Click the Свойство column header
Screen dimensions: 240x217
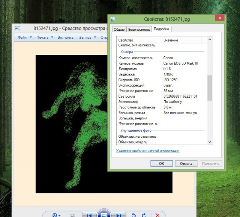(x=139, y=40)
